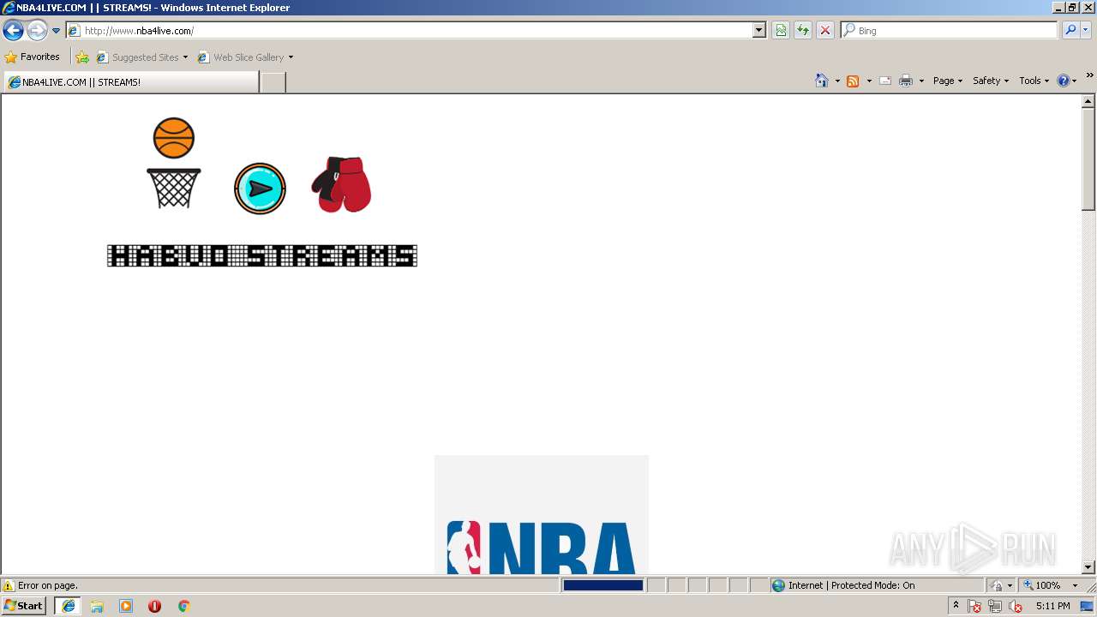Open the Tools menu
The height and width of the screenshot is (617, 1097).
pos(1034,81)
